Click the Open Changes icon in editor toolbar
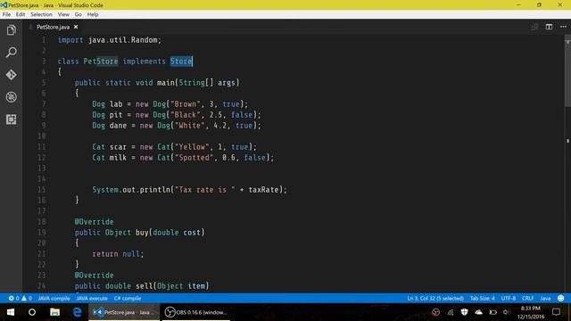 (x=534, y=27)
